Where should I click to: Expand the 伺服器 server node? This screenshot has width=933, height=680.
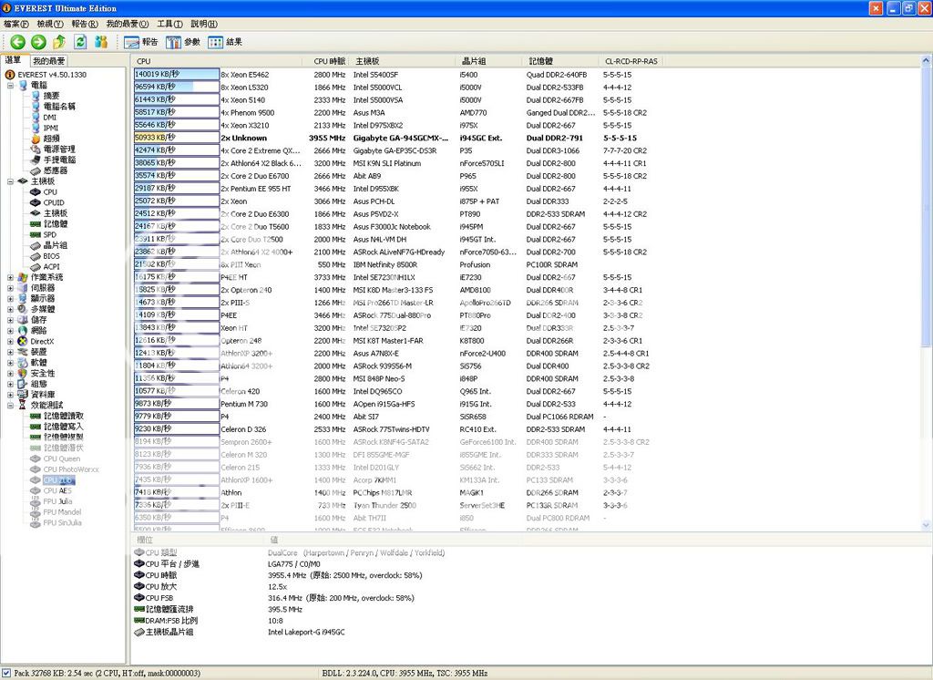(10, 288)
